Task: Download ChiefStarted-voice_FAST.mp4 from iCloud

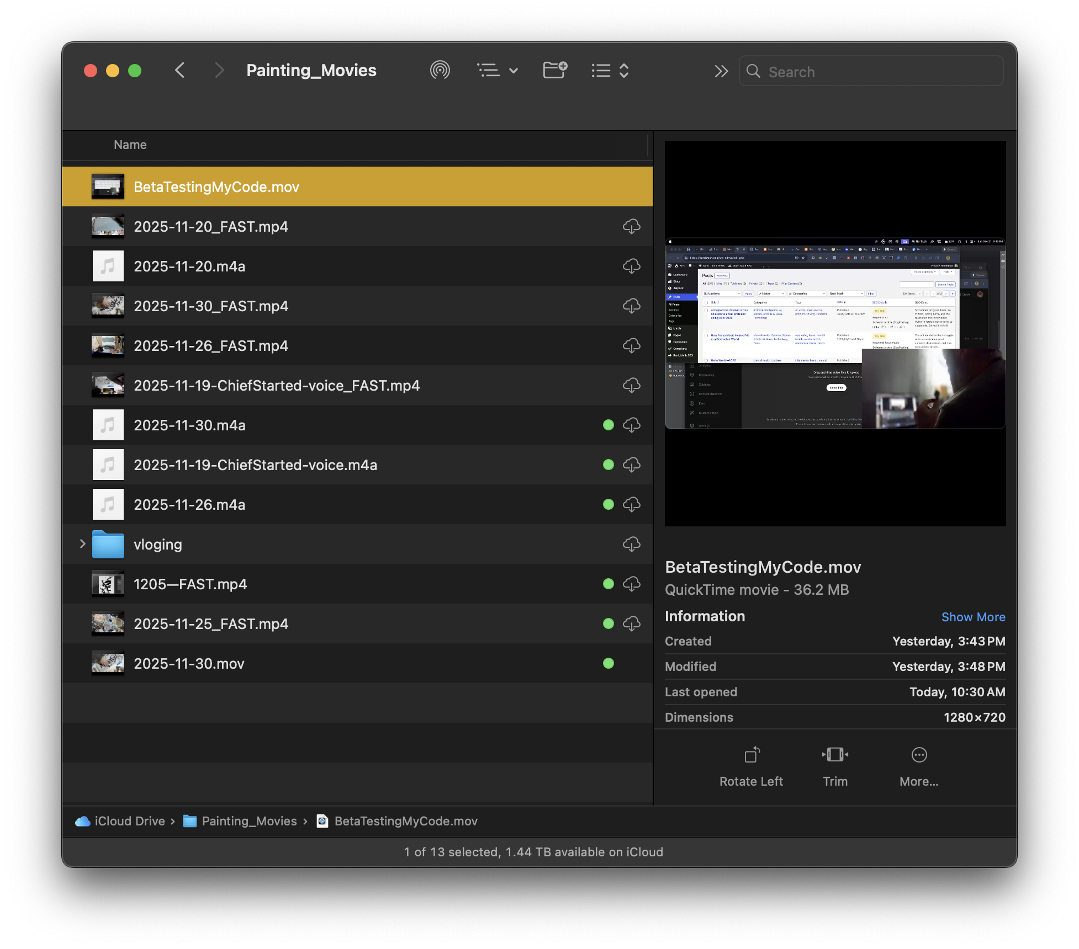Action: click(x=632, y=385)
